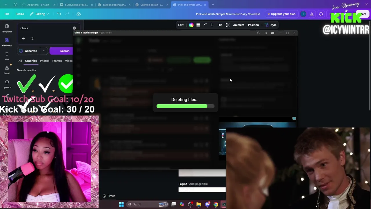The image size is (371, 209).
Task: Open Discord from taskbar
Action: click(207, 204)
